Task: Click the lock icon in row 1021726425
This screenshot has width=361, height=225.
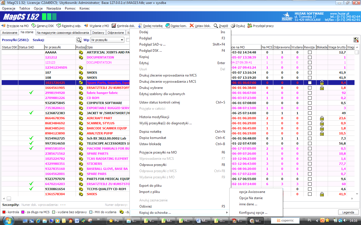Action: [322, 83]
